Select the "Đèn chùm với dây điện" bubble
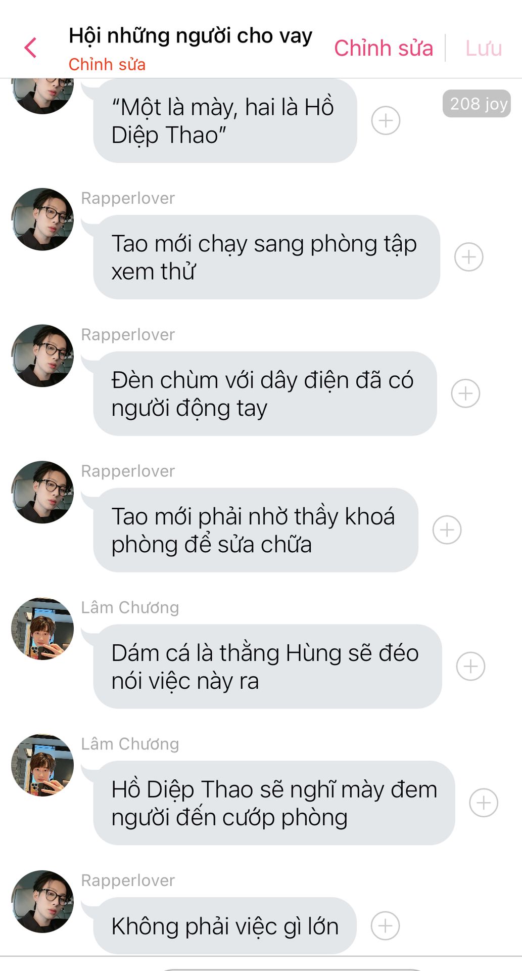 pyautogui.click(x=265, y=393)
